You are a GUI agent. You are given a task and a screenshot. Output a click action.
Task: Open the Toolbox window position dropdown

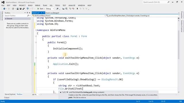25,13
